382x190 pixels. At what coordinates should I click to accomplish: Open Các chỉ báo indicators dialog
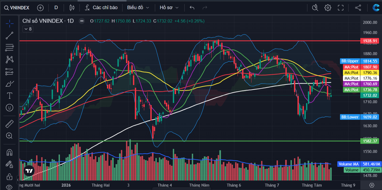point(101,7)
